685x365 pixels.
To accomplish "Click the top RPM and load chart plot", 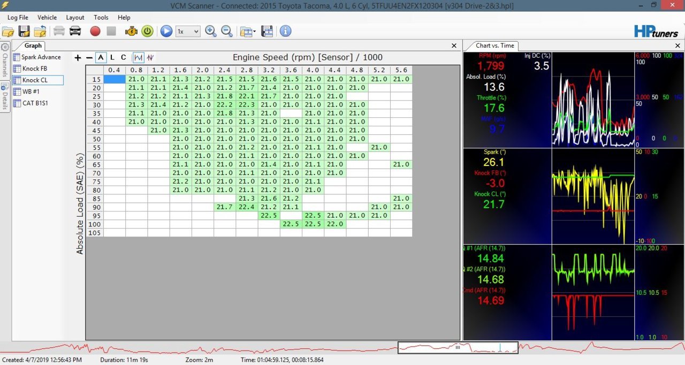I will click(593, 100).
